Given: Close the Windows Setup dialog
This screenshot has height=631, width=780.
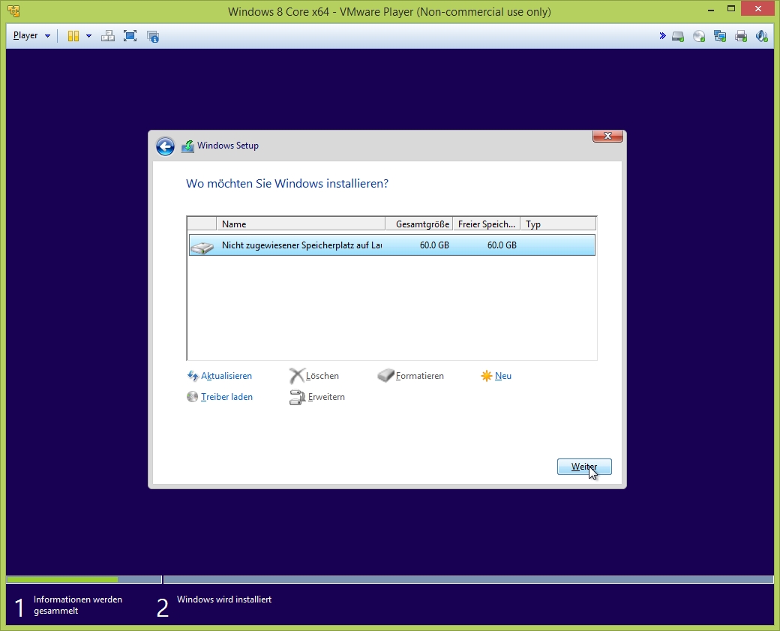Looking at the screenshot, I should coord(607,136).
